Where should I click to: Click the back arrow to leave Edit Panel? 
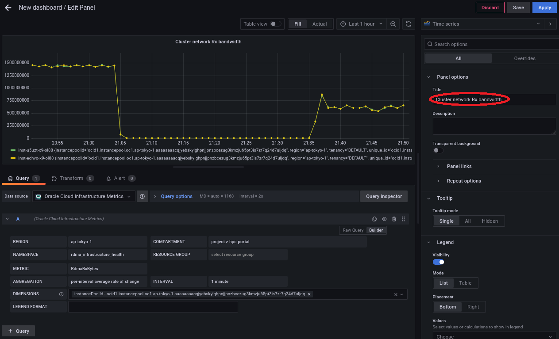click(8, 8)
